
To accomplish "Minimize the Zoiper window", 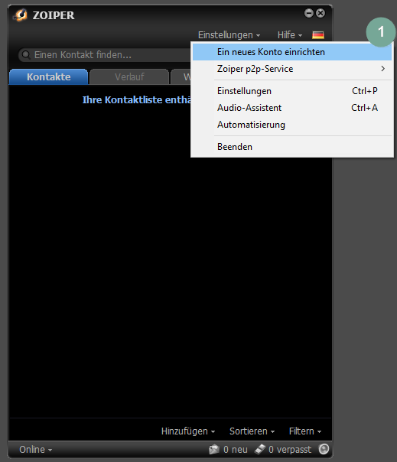I will [x=308, y=13].
